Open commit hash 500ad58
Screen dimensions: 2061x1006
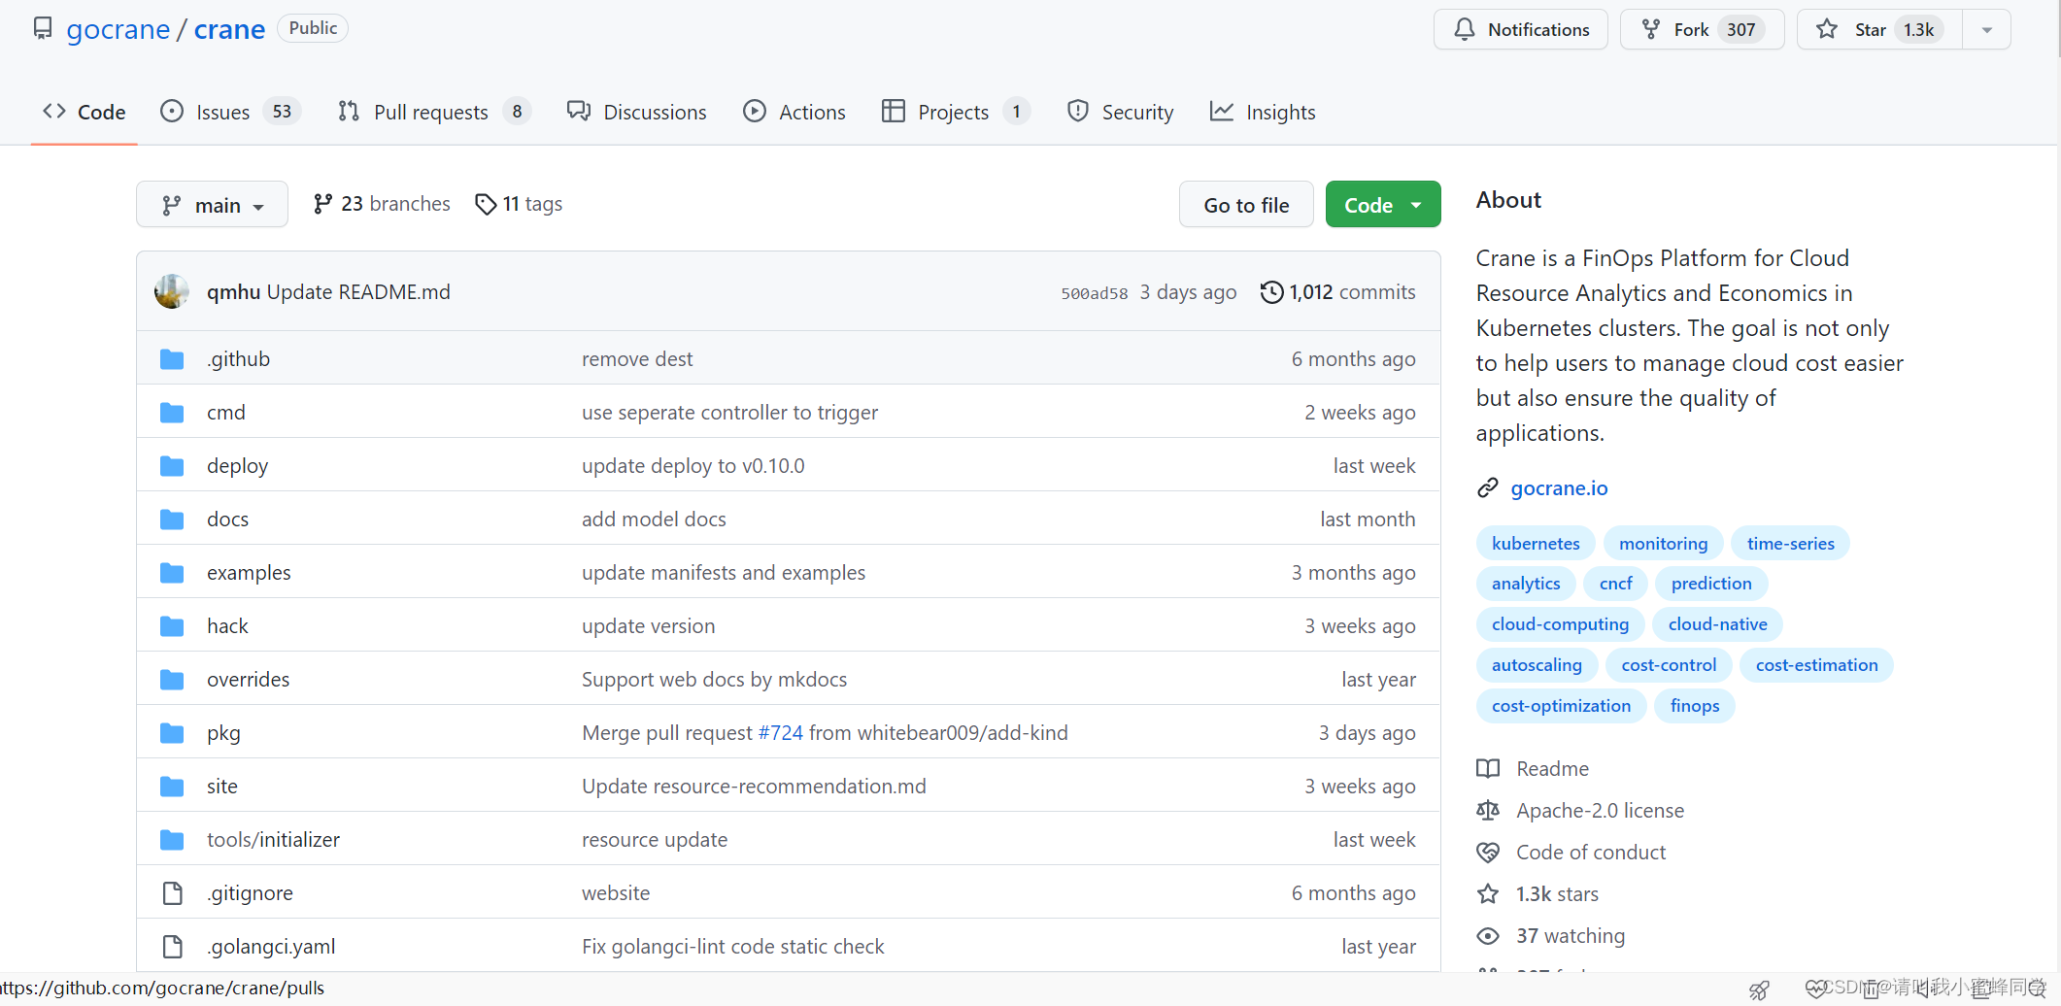(x=1094, y=293)
